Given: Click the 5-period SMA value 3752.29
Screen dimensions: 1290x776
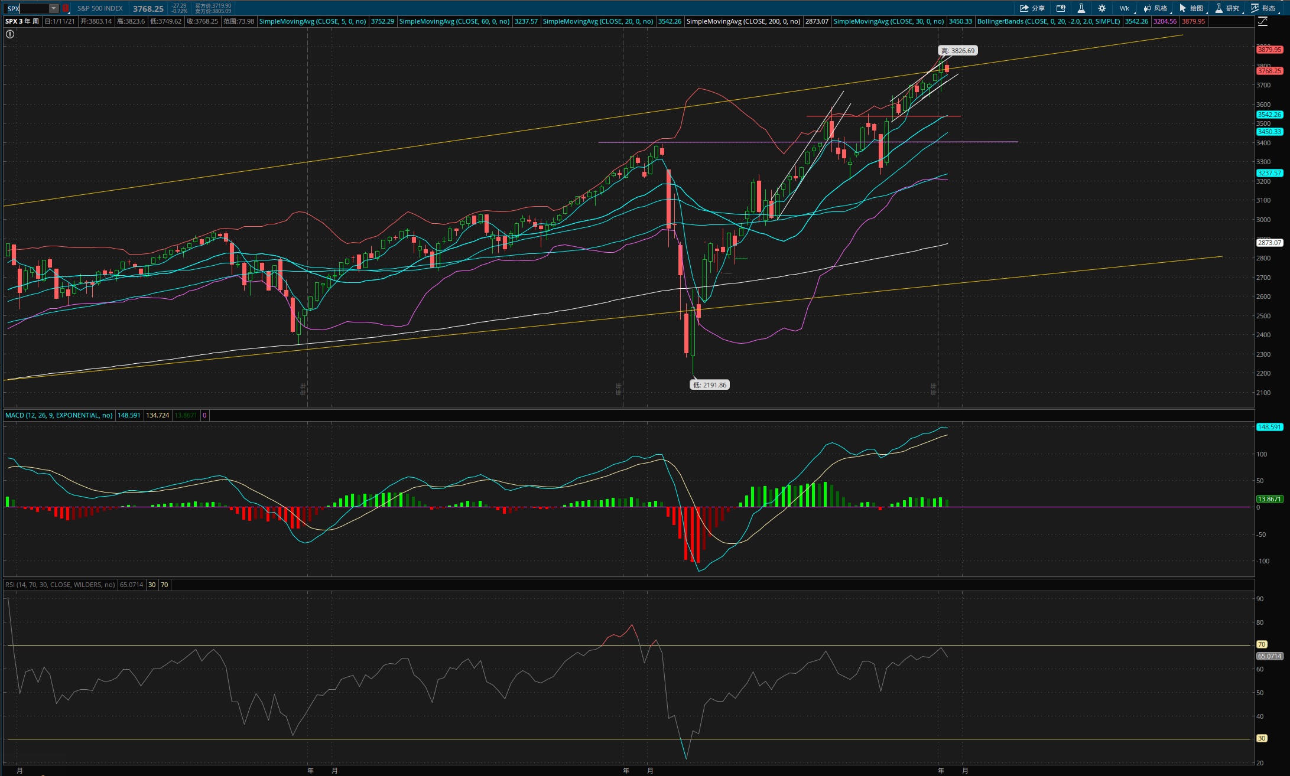Looking at the screenshot, I should 382,21.
